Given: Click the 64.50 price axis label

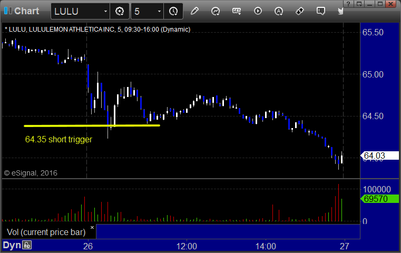Looking at the screenshot, I should [373, 116].
